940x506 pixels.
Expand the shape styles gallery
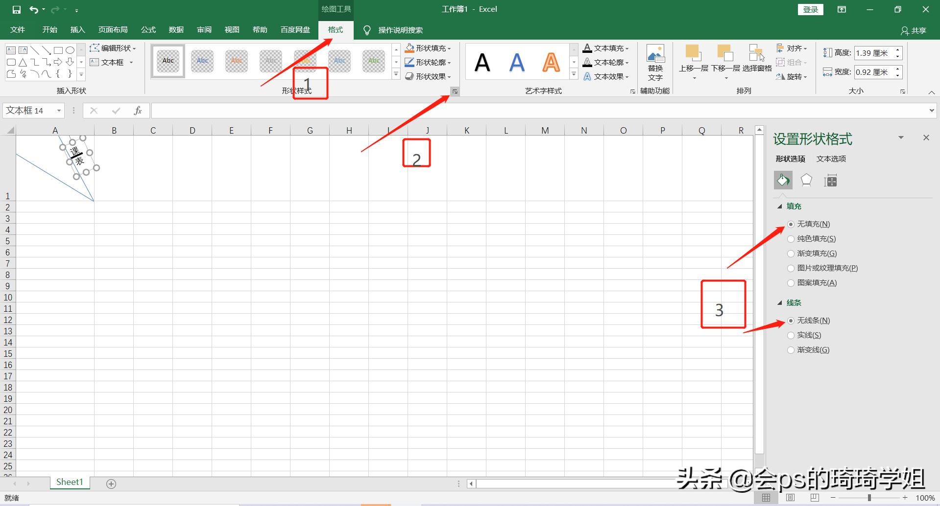pyautogui.click(x=396, y=74)
